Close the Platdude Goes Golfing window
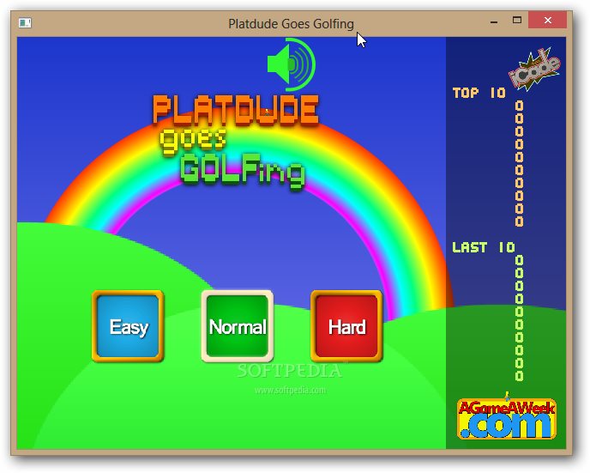590x473 pixels. pyautogui.click(x=547, y=20)
